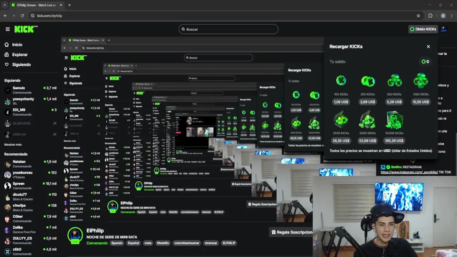Click the Medellín tag
Screen dimensions: 457x257
click(163, 243)
